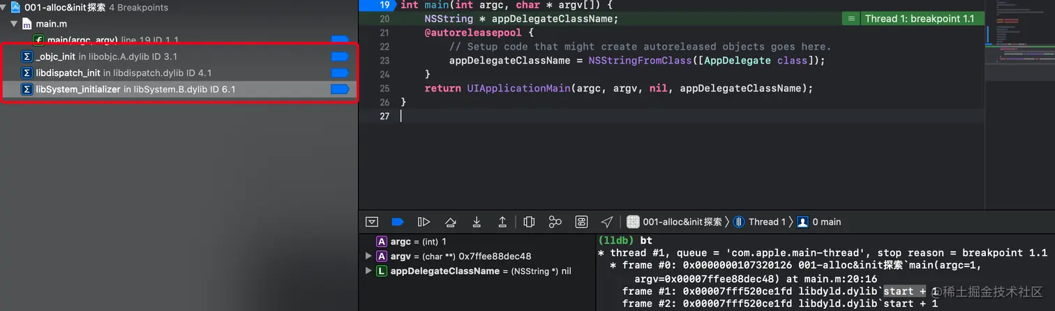
Task: Expand the argv variable
Action: click(368, 256)
